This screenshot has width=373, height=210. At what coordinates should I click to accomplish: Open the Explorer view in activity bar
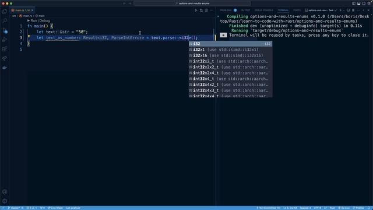5,12
